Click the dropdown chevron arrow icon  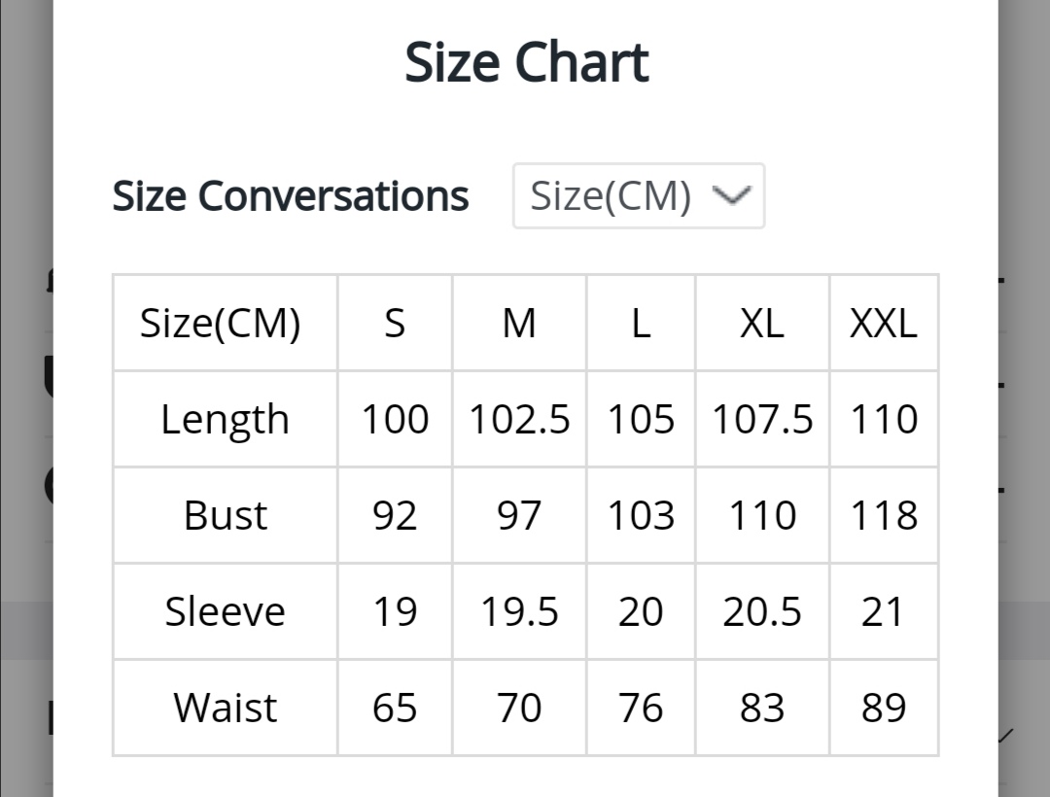point(732,195)
